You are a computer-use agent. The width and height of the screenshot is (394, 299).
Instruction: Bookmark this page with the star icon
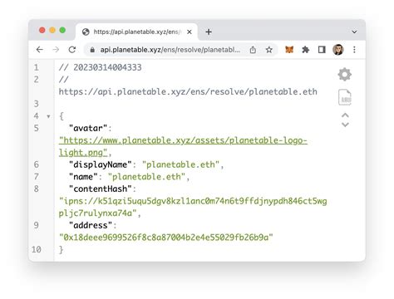pos(269,50)
